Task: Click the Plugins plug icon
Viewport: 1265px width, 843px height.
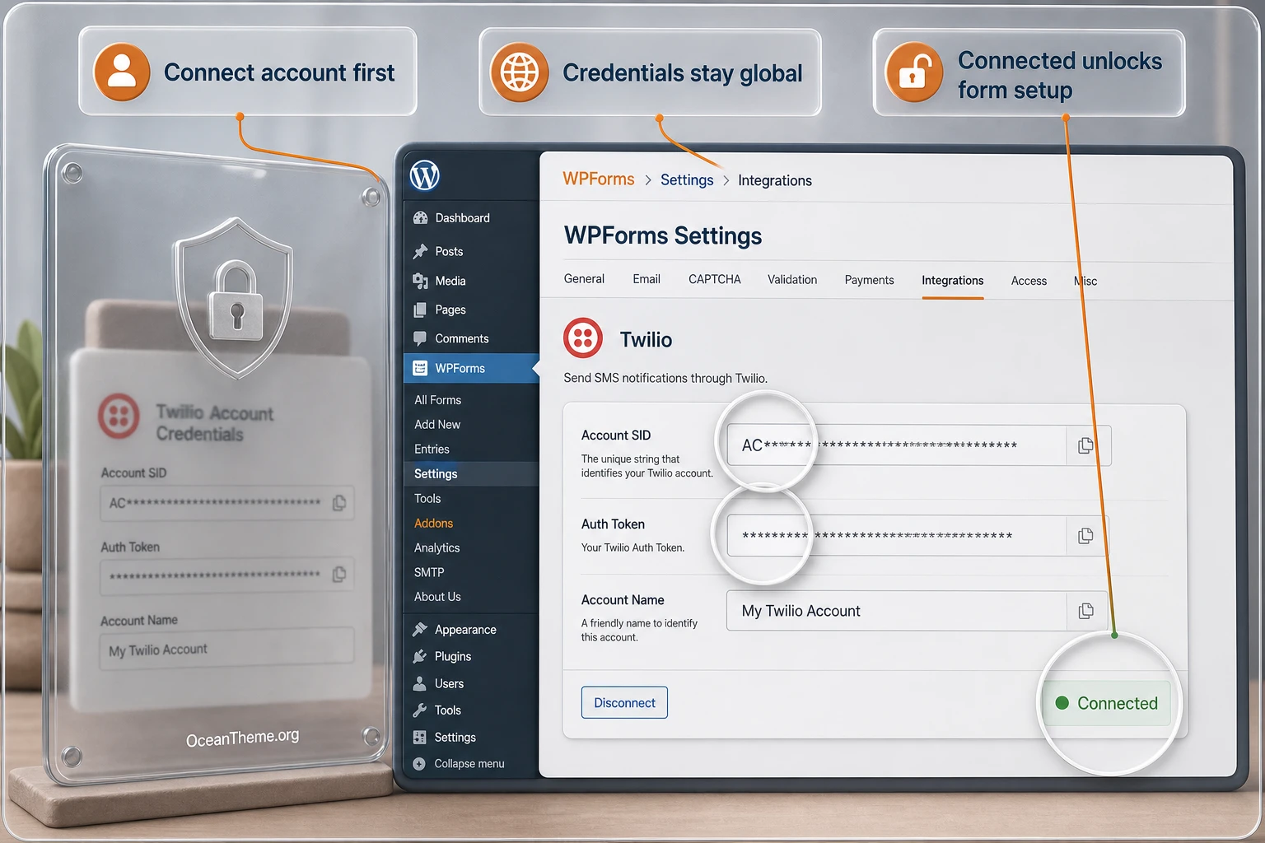Action: pos(420,656)
